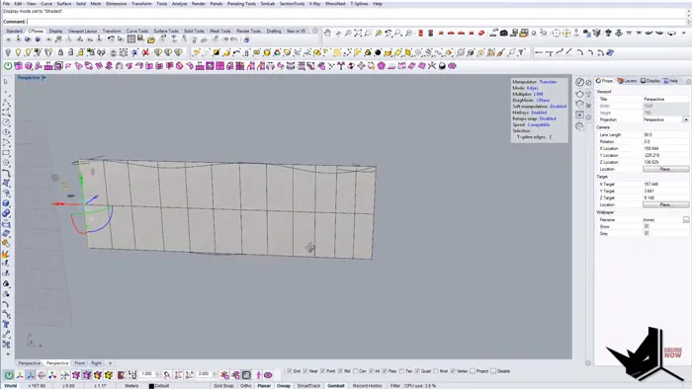This screenshot has width=692, height=389.
Task: Click the crosshair target icon in top toolbar
Action: [556, 33]
